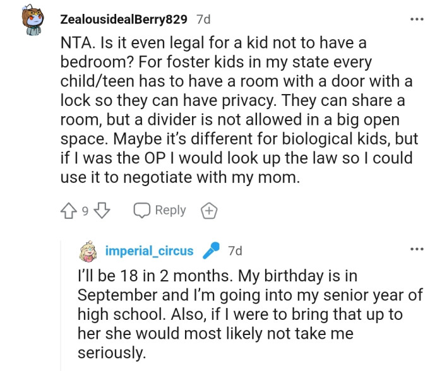Upvote ZealousidealBerry829's comment
The height and width of the screenshot is (371, 442).
(69, 211)
